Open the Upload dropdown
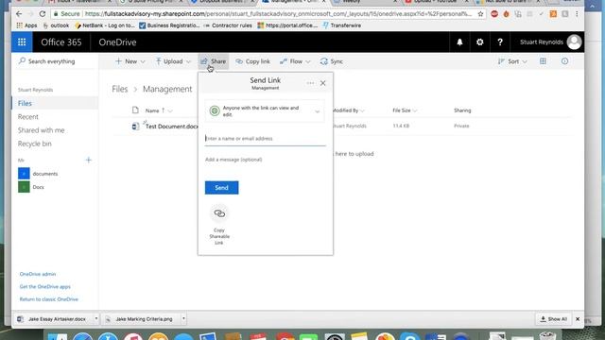The width and height of the screenshot is (605, 340). coord(173,61)
